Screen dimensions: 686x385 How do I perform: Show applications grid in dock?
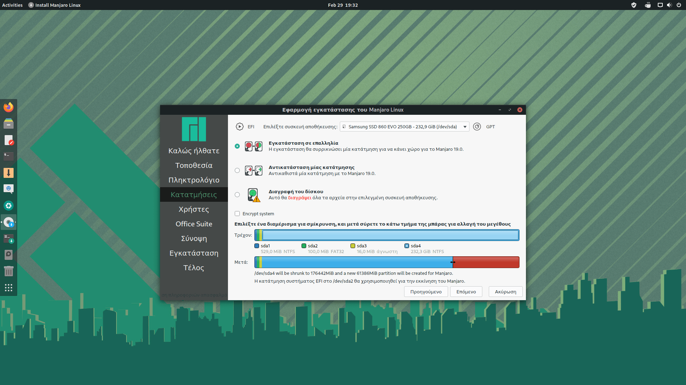coord(9,288)
